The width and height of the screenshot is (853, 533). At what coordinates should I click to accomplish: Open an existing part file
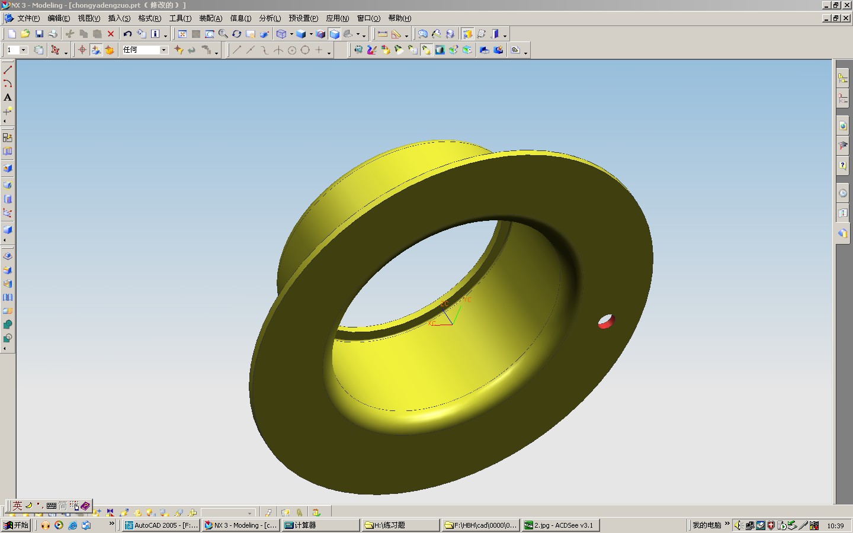click(25, 34)
